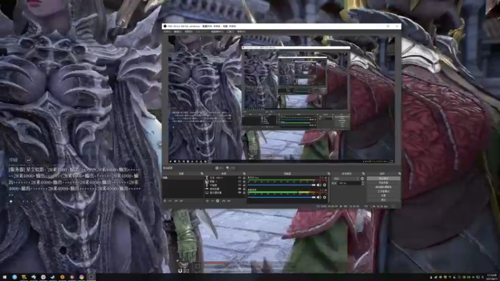Screen dimensions: 500x281
Task: Adjust transition duration stepper arrows
Action: point(362,183)
